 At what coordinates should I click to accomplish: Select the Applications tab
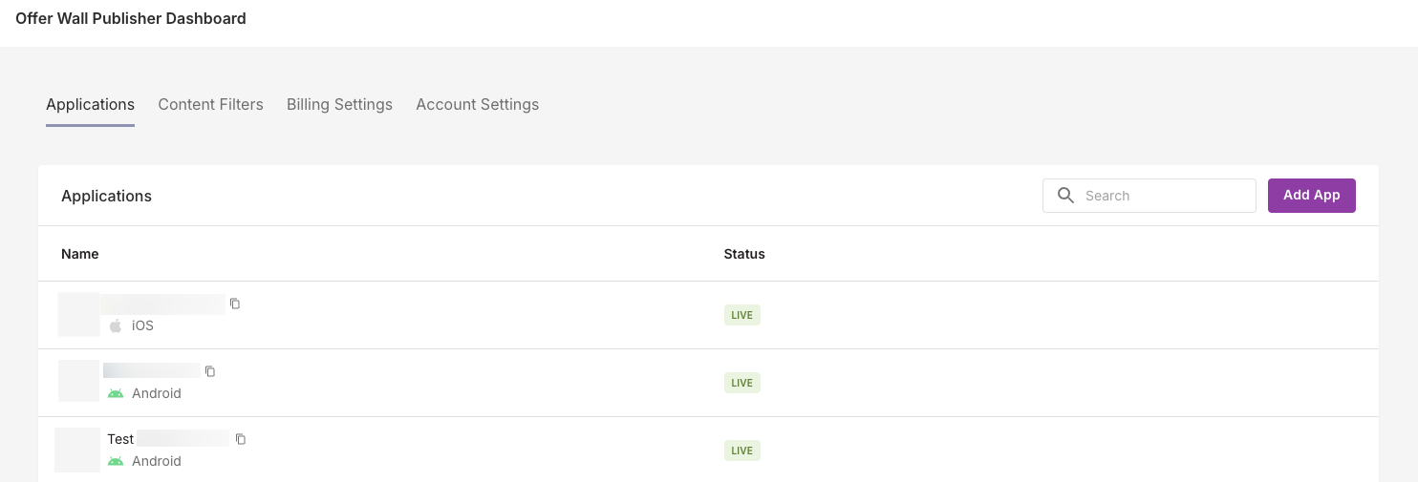(90, 104)
